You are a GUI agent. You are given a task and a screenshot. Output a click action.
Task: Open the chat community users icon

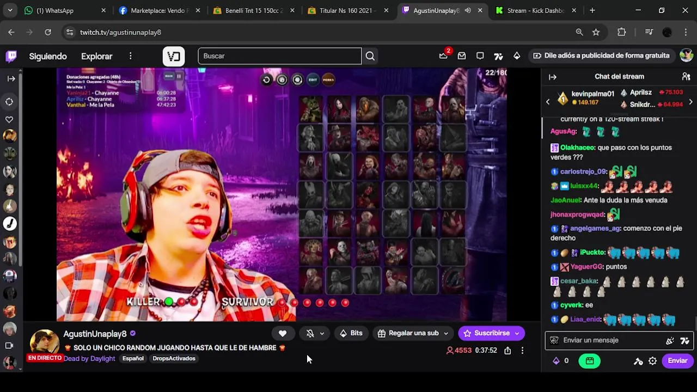[686, 77]
